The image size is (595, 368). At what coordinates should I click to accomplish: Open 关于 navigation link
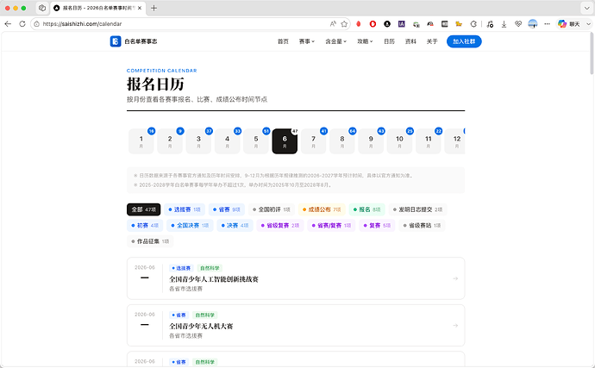coord(432,41)
